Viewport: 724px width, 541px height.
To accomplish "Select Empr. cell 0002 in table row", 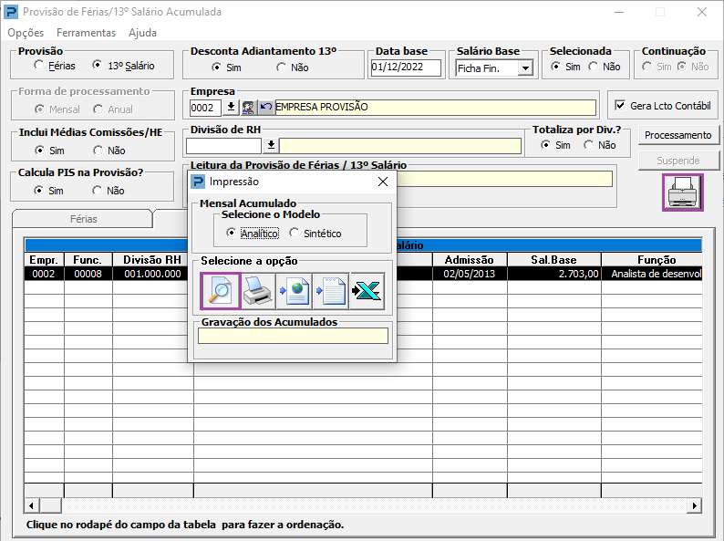I will pyautogui.click(x=44, y=274).
